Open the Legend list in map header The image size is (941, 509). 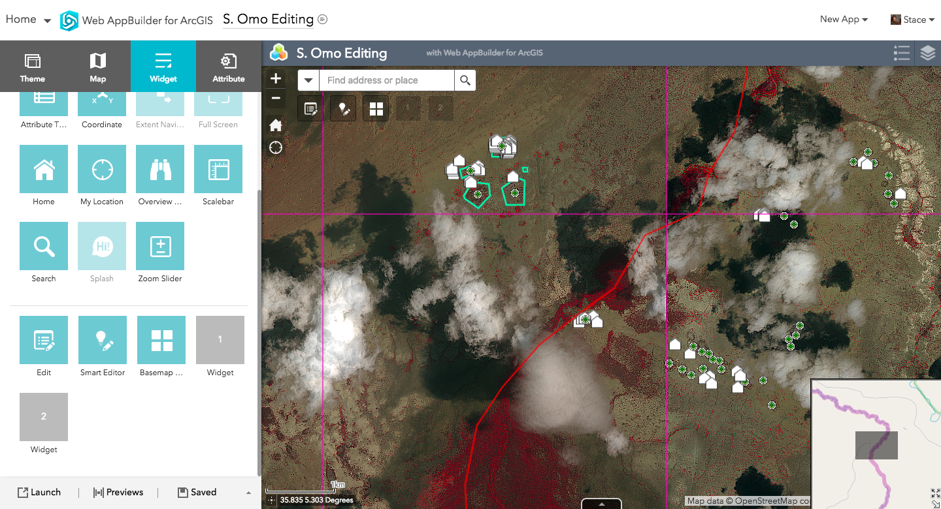coord(902,53)
